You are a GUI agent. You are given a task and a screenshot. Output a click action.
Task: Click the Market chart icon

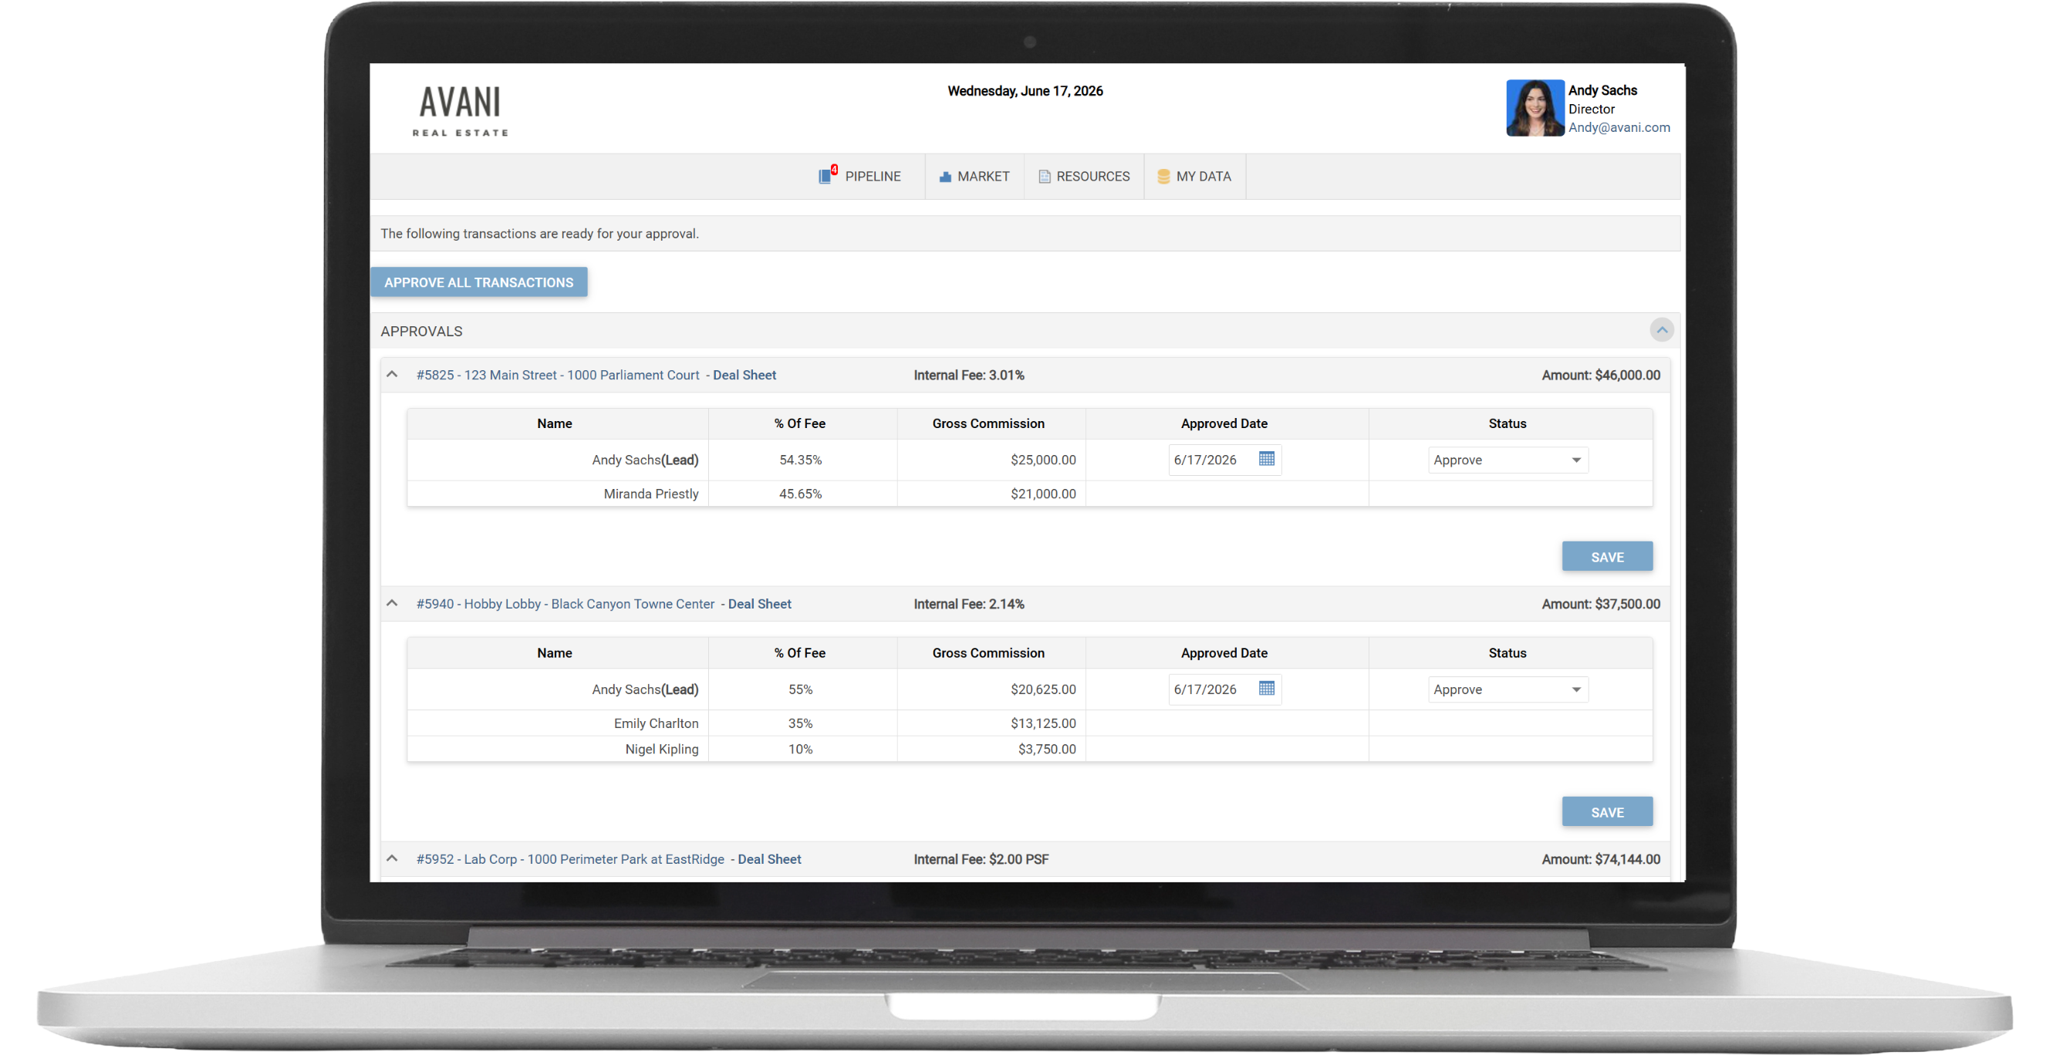pyautogui.click(x=944, y=176)
